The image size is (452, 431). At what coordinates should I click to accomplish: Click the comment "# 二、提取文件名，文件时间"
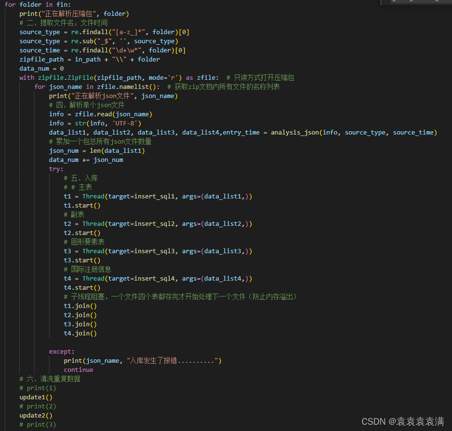pos(63,23)
